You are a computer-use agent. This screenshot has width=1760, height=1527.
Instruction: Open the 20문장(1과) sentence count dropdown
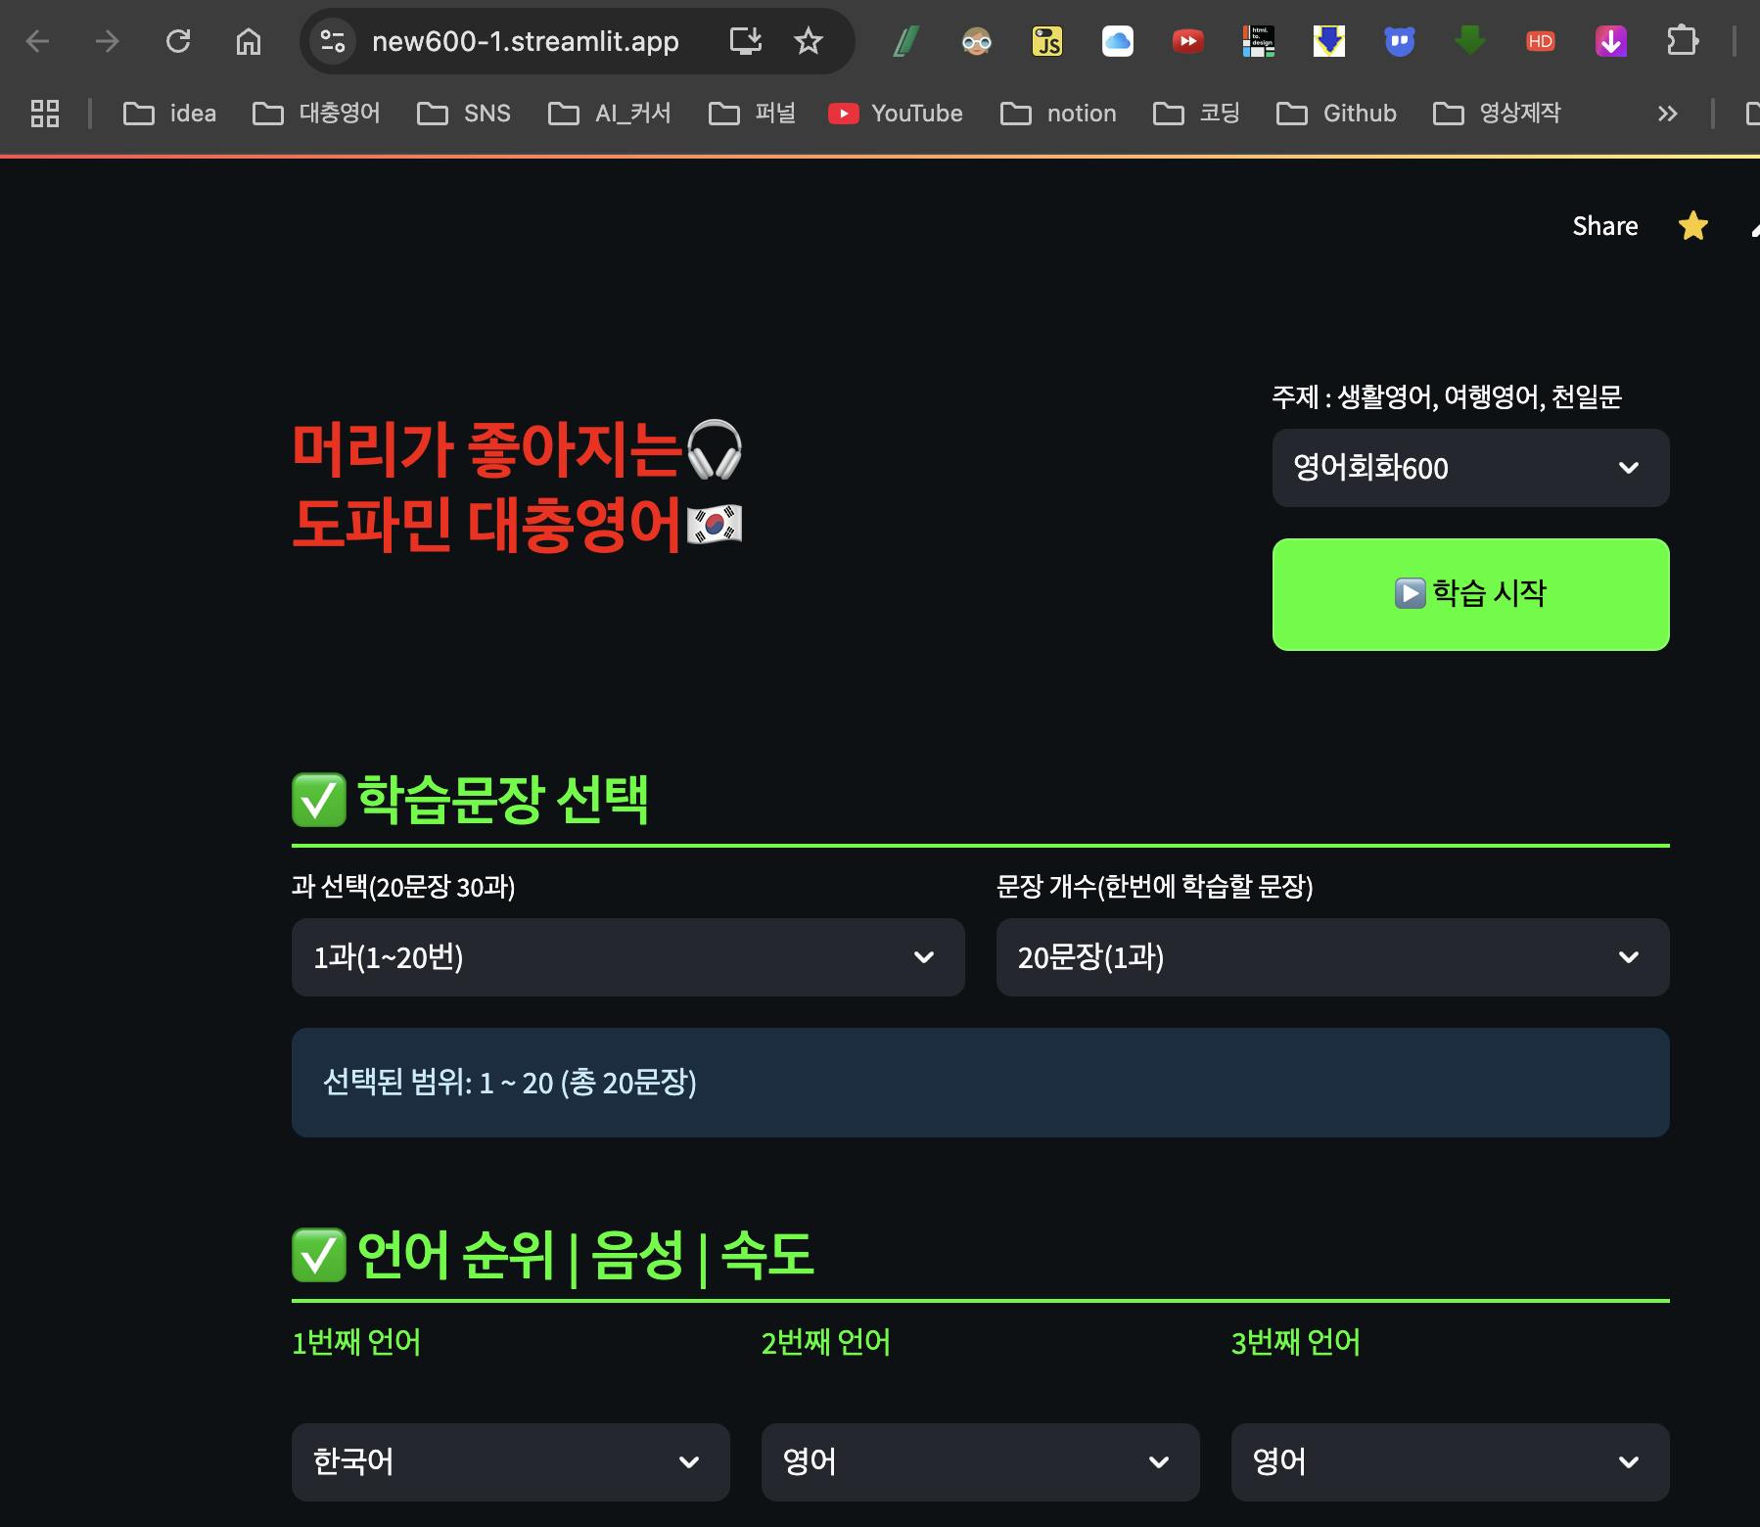click(1332, 957)
